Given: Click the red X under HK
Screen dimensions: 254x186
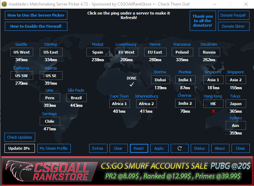Looking at the screenshot, I should tap(213, 111).
